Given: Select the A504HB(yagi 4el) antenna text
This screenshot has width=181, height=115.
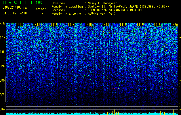Looking at the screenshot, I should [102, 14].
